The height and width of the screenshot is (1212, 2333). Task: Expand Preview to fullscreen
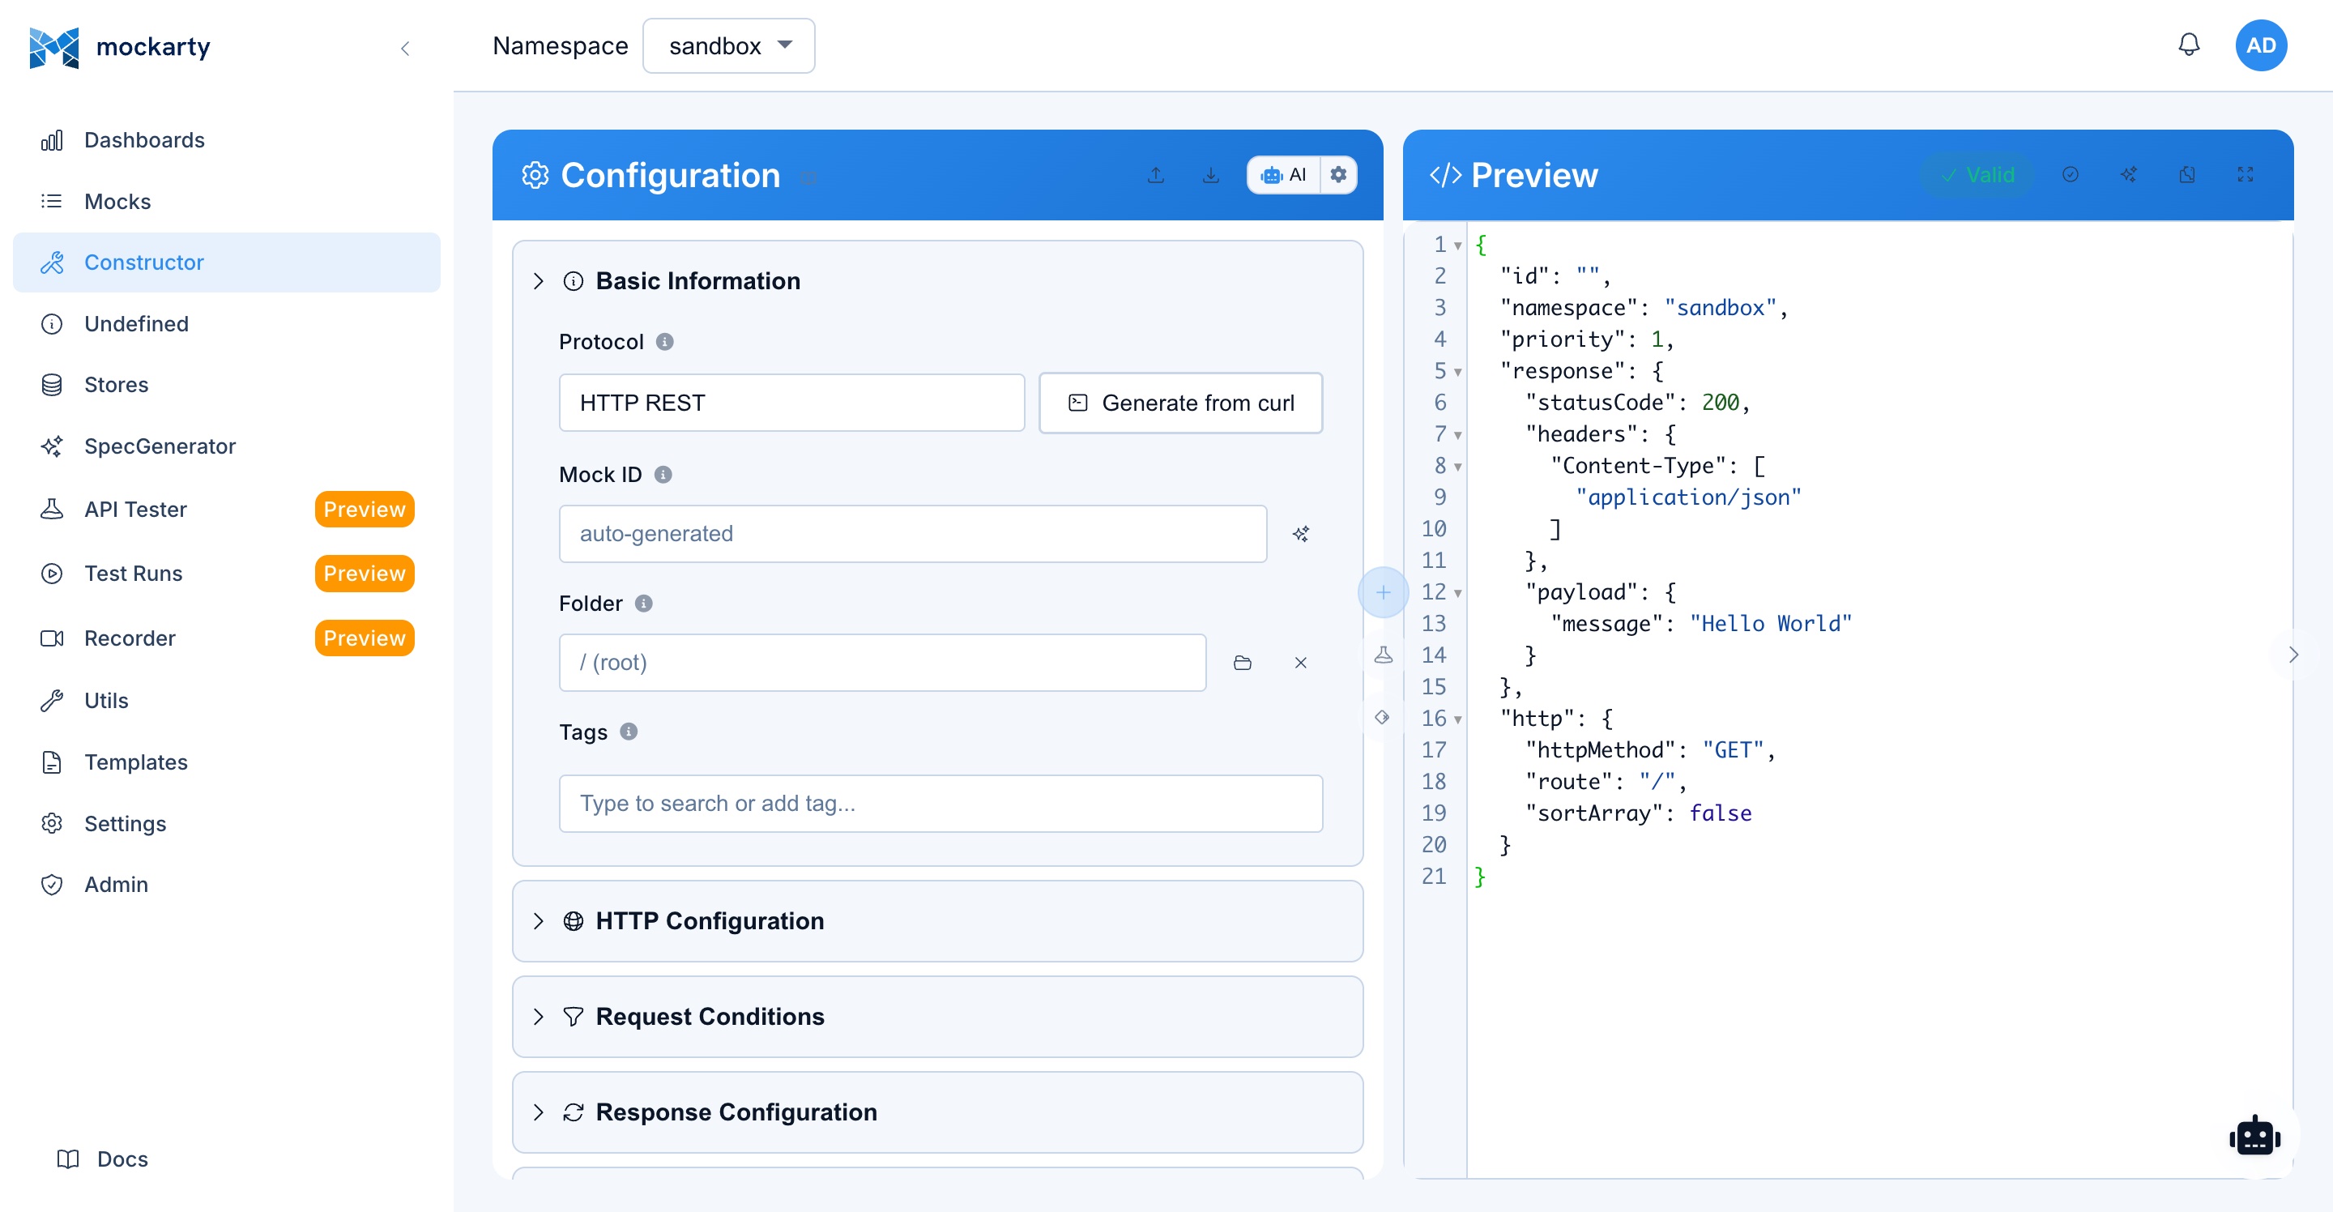pos(2246,175)
